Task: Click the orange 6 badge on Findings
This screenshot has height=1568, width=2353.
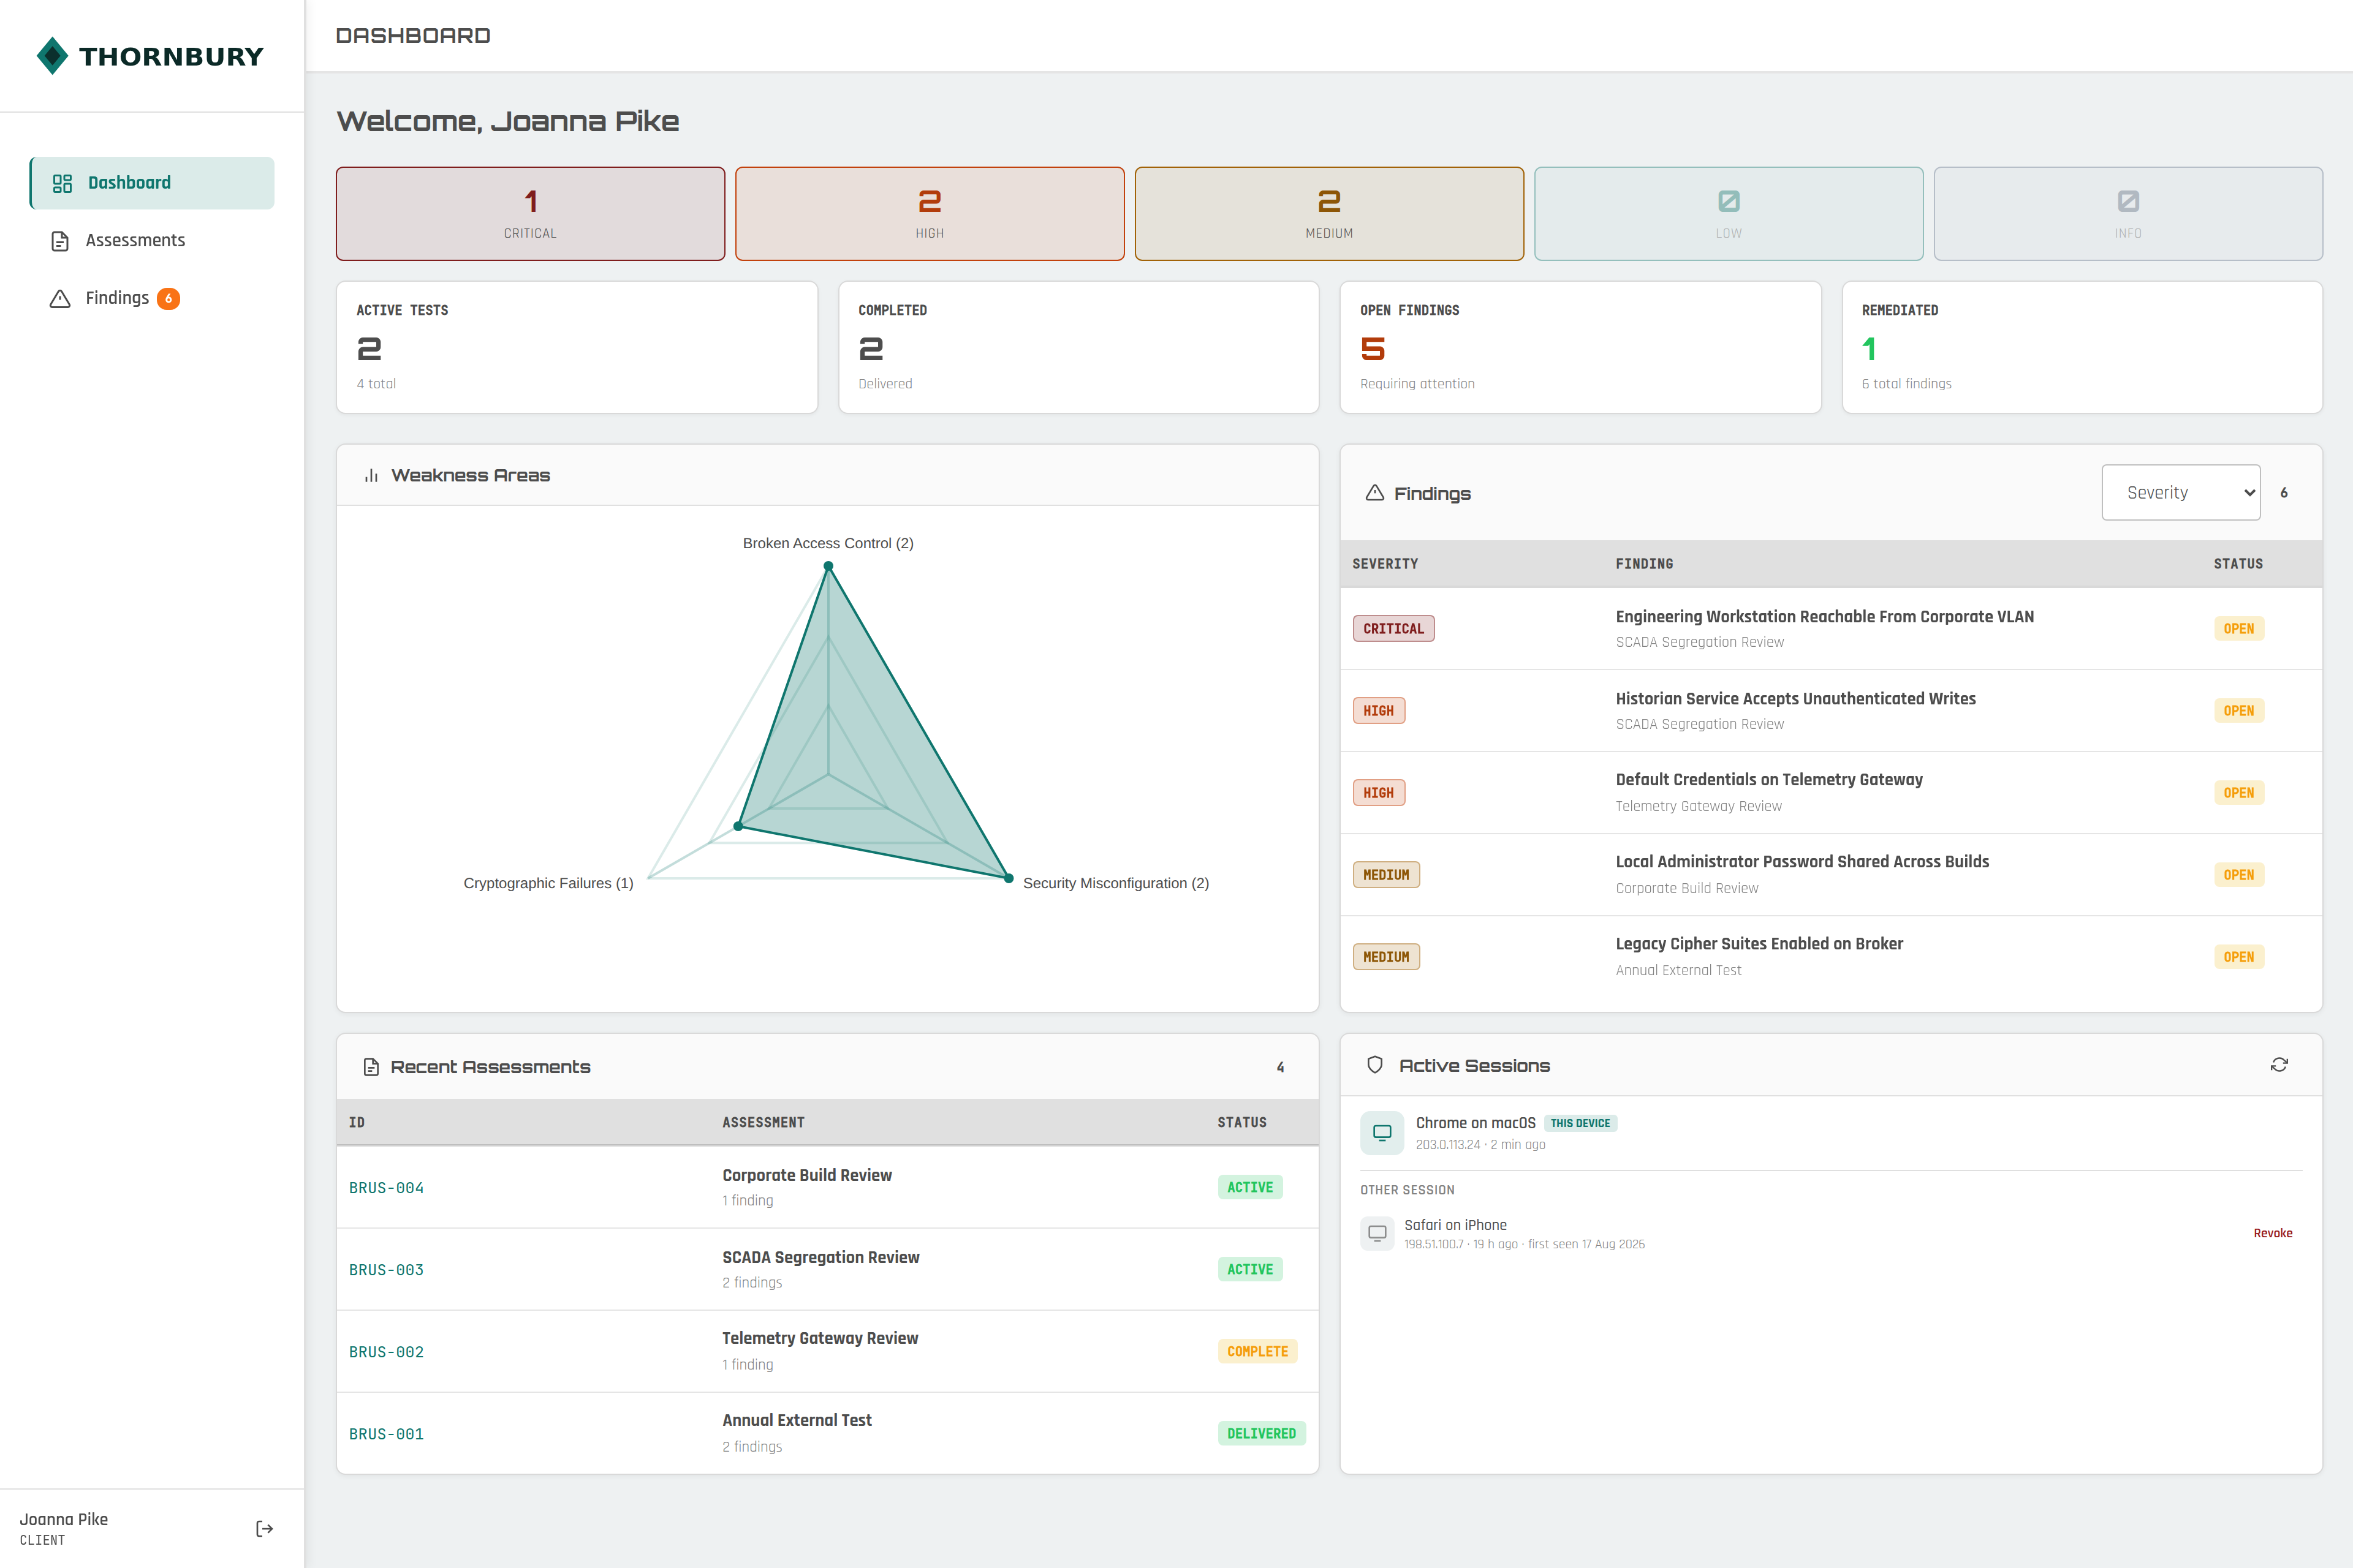Action: coord(168,298)
